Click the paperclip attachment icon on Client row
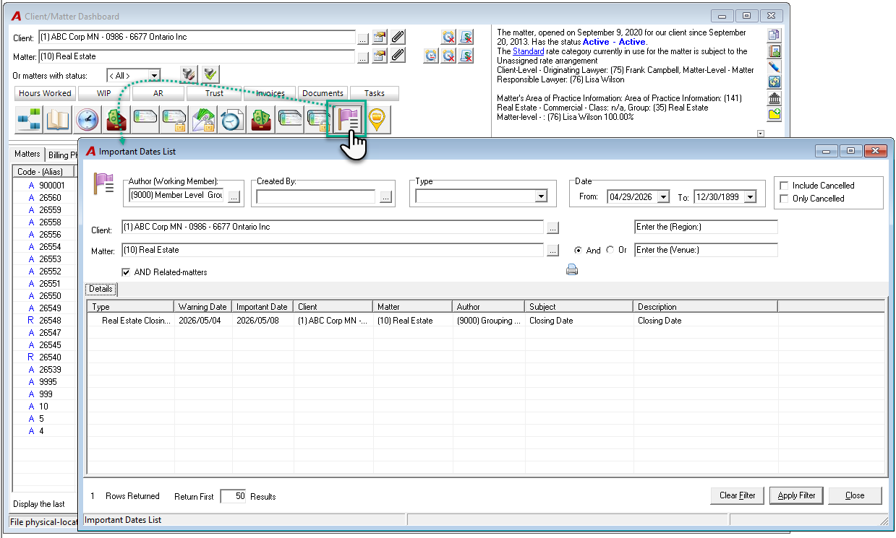This screenshot has width=896, height=538. (398, 37)
